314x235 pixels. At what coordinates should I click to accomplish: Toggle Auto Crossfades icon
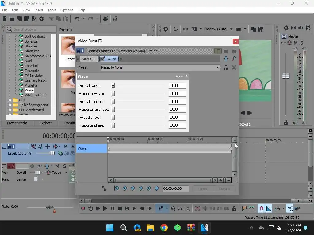click(x=269, y=209)
